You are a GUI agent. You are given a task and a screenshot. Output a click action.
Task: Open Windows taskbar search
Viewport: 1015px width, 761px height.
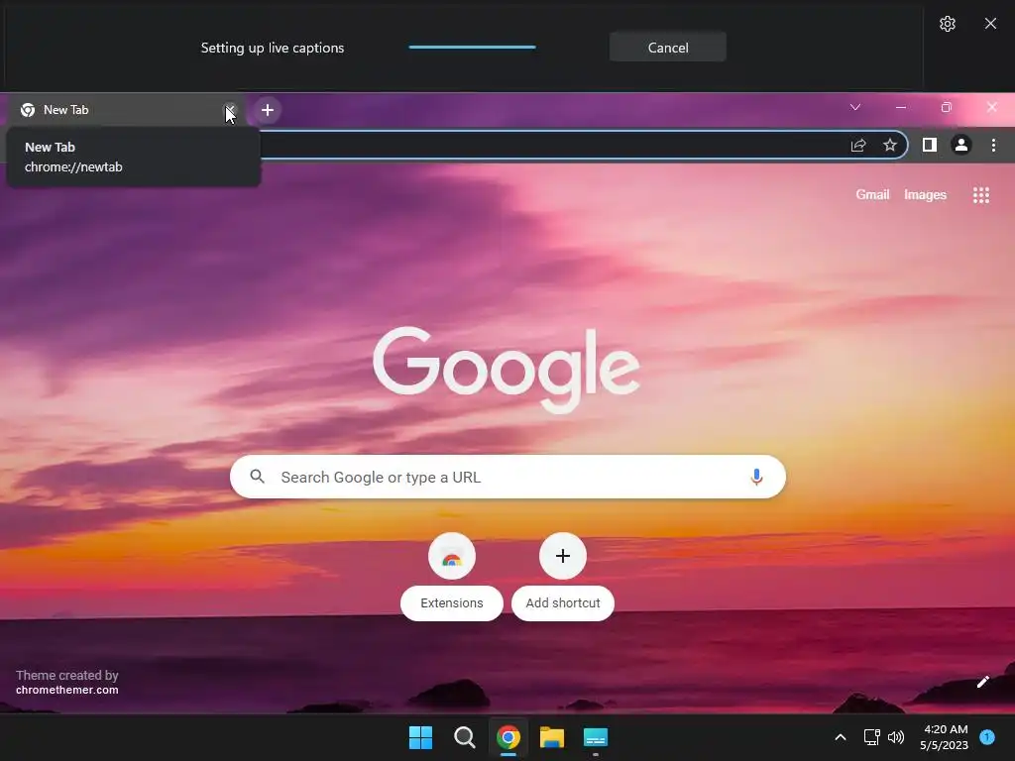464,737
